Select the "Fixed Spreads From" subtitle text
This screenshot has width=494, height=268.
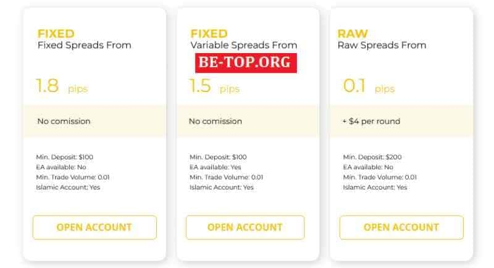pos(84,45)
